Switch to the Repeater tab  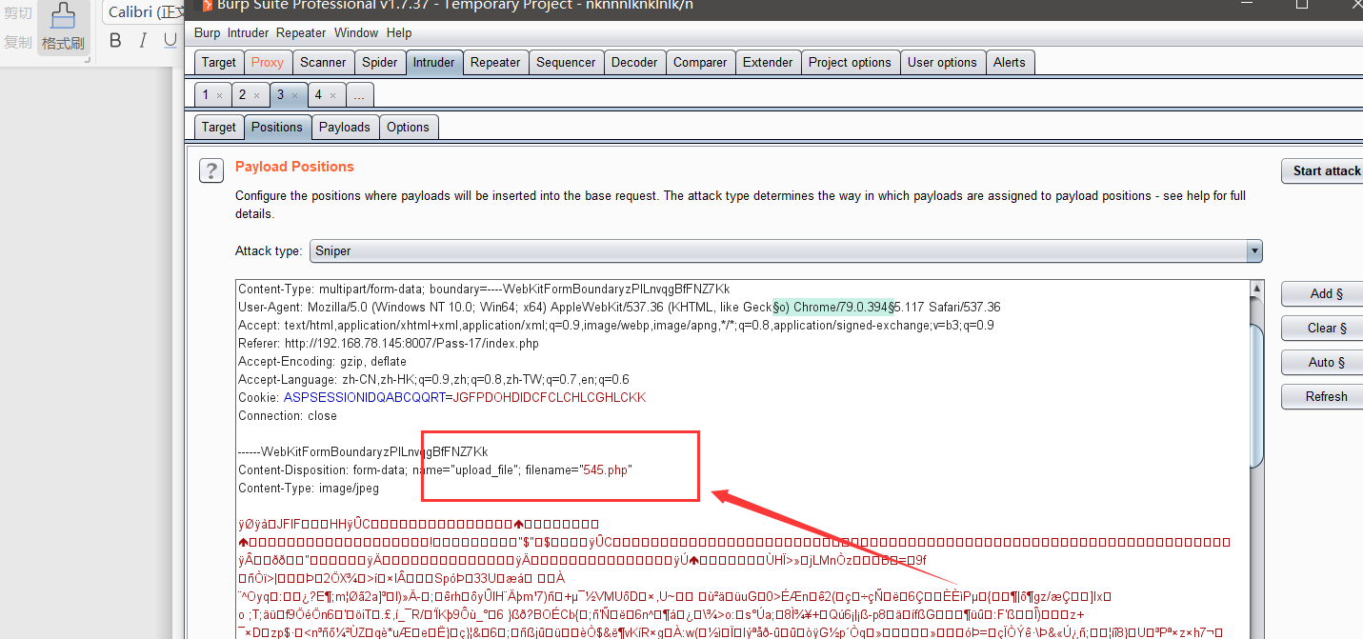point(495,62)
